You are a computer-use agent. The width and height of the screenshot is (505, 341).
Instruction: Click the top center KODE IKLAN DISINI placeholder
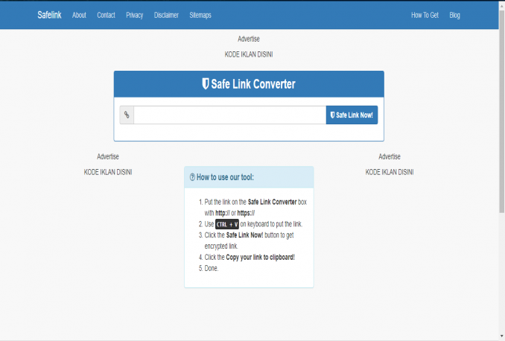tap(249, 54)
